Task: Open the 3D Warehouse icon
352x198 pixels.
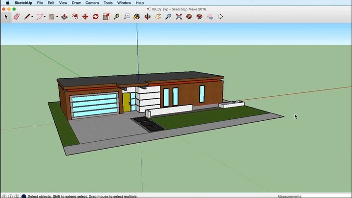Action: tap(189, 17)
